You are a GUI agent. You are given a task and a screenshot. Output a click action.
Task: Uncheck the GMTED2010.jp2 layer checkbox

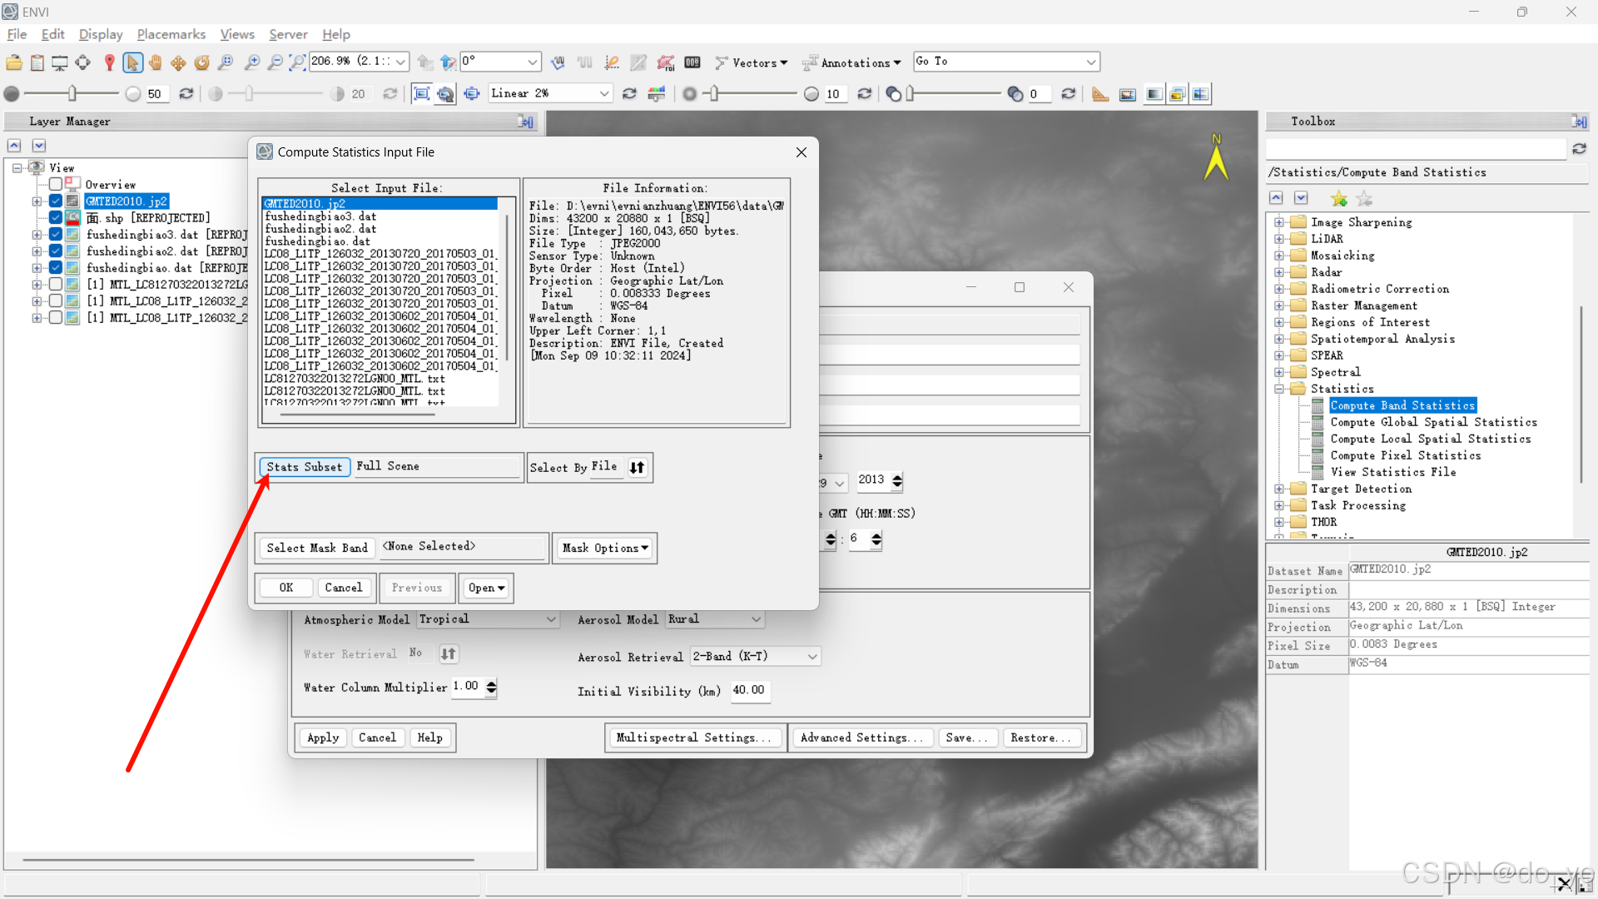56,201
